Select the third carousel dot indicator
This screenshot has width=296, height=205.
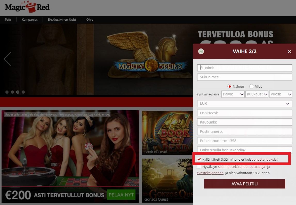coord(18,92)
